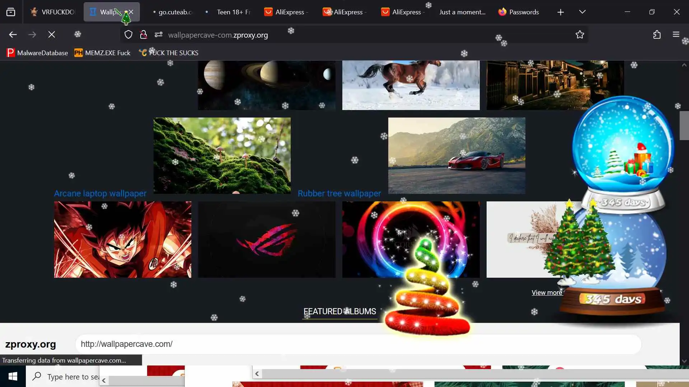Click the back navigation arrow
689x387 pixels.
click(x=13, y=35)
